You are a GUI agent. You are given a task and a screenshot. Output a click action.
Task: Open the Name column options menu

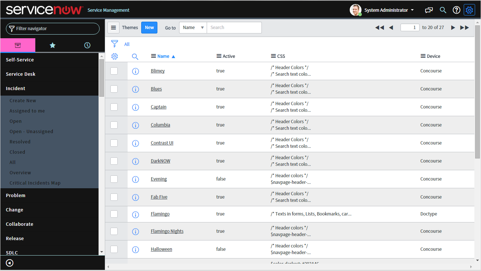153,56
